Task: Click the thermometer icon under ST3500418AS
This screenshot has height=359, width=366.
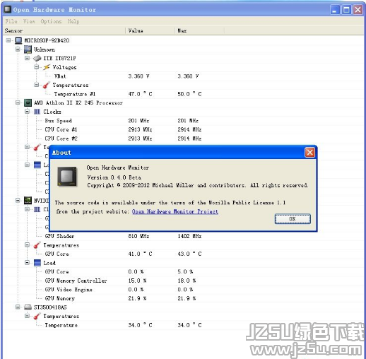Action: (37, 316)
